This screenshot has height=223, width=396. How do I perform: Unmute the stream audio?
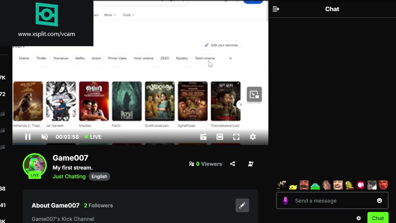tap(45, 137)
